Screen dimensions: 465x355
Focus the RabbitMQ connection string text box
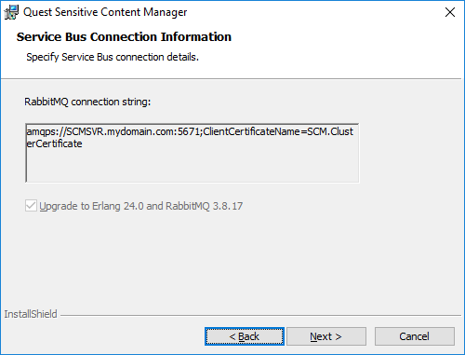tap(193, 153)
